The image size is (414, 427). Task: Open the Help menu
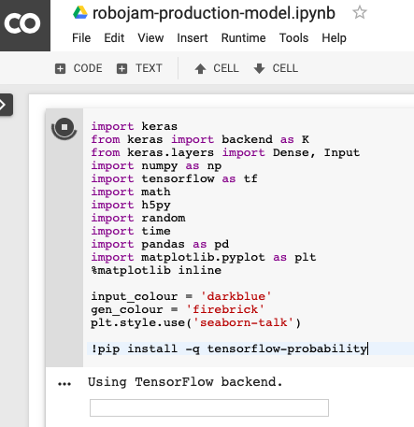[x=334, y=38]
